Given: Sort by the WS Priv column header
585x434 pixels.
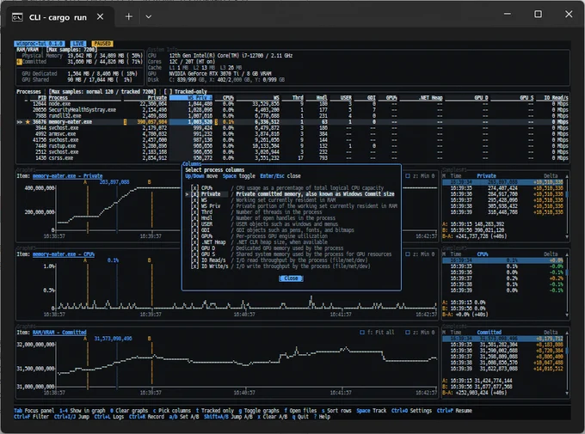Looking at the screenshot, I should coord(191,98).
